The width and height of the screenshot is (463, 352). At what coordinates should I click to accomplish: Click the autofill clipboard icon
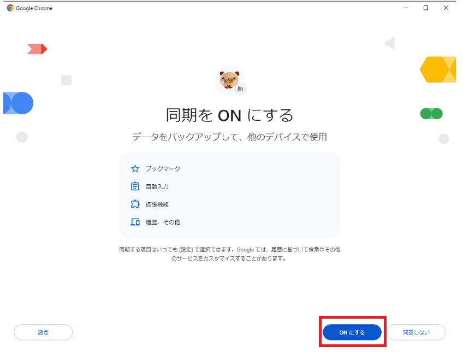pyautogui.click(x=135, y=186)
